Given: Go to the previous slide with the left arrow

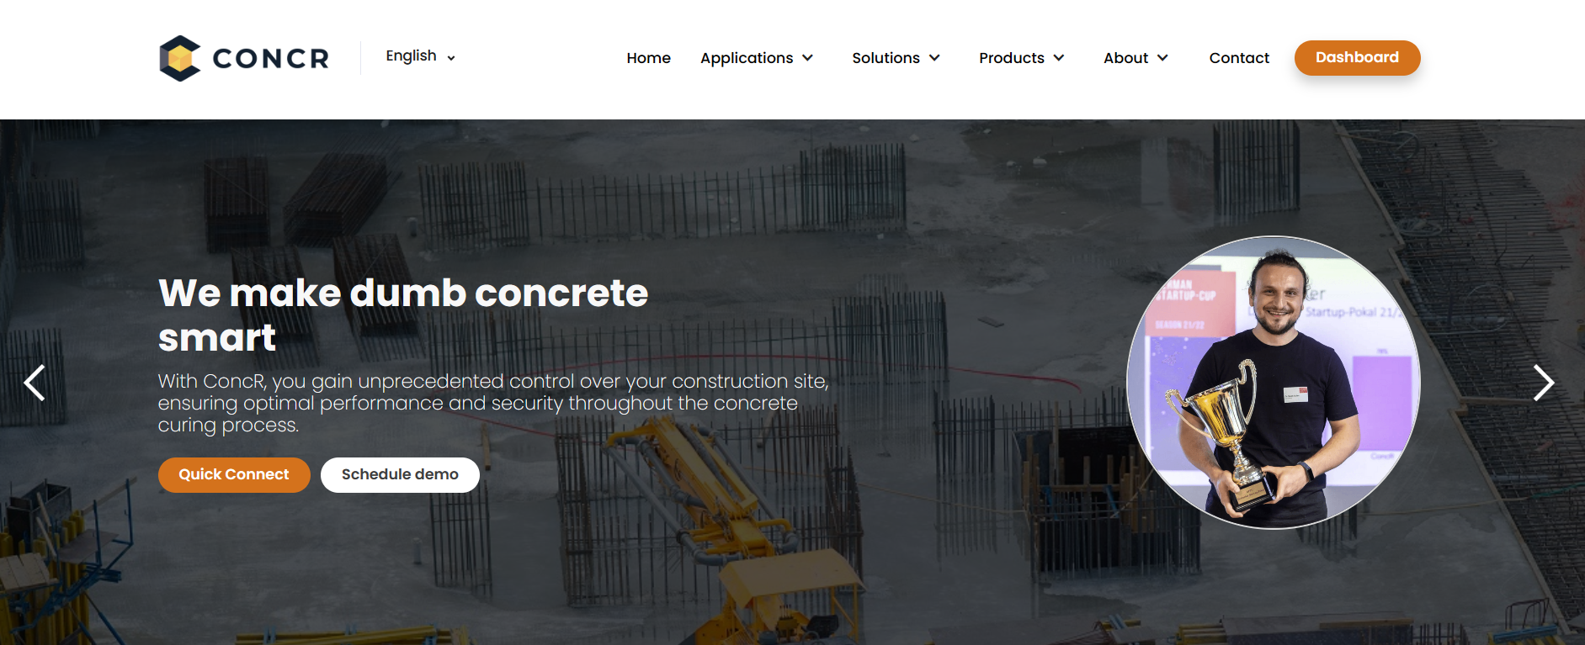Looking at the screenshot, I should 35,383.
